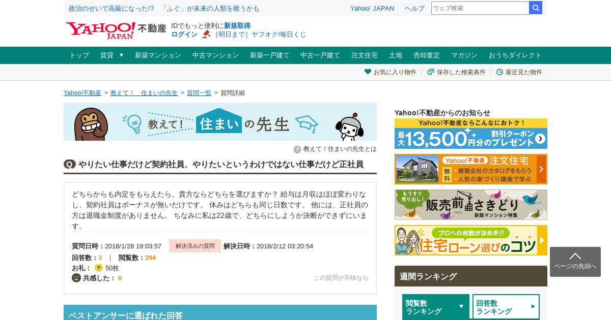The image size is (611, 320).
Task: Open 中古一戸建て menu item
Action: click(320, 55)
